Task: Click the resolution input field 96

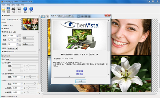Action: [12, 44]
